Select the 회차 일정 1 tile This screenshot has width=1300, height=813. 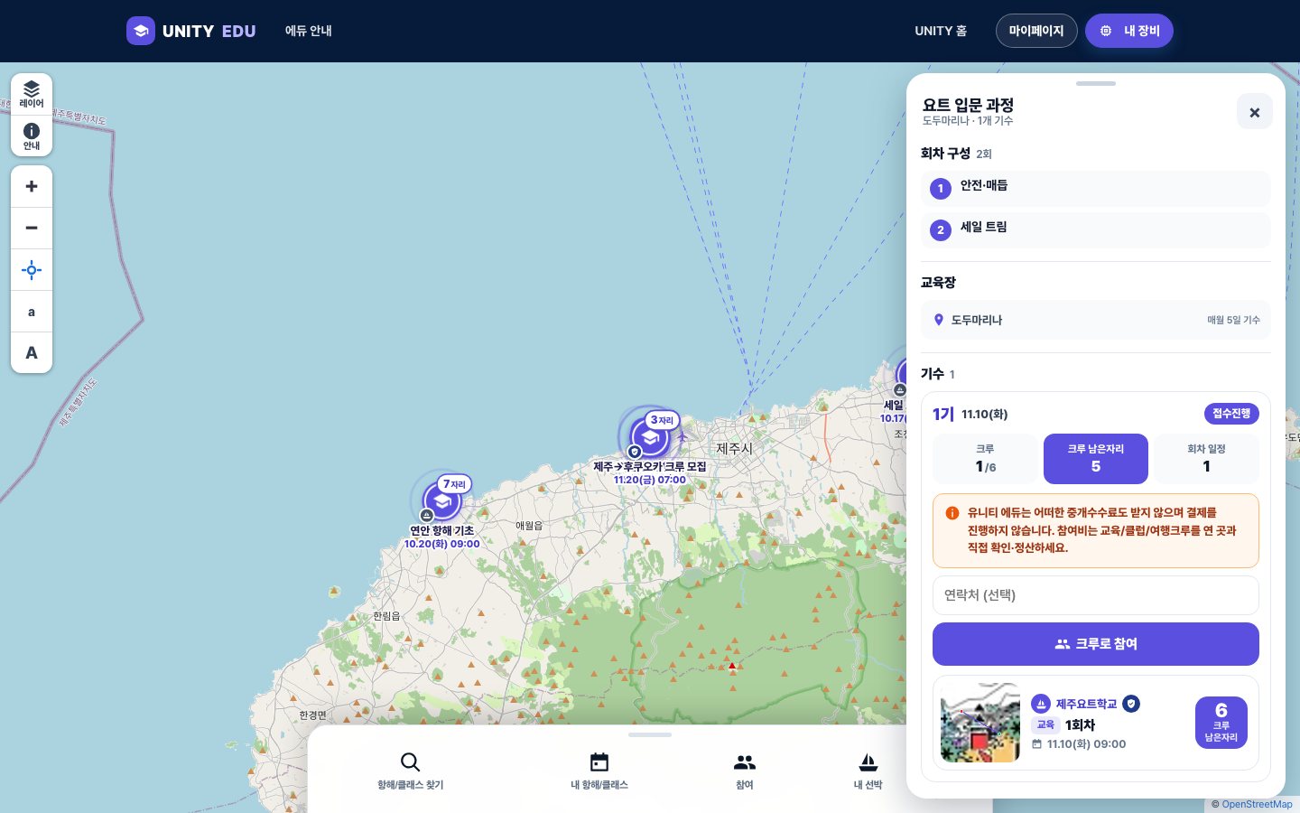point(1206,459)
